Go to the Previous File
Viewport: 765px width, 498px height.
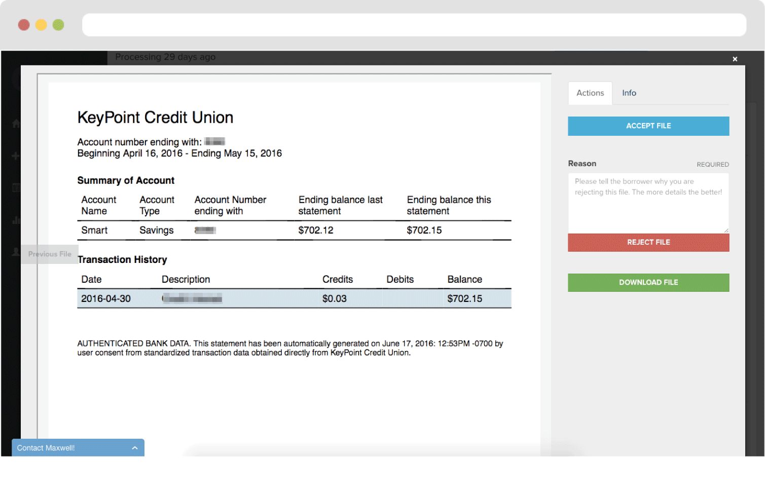click(50, 254)
